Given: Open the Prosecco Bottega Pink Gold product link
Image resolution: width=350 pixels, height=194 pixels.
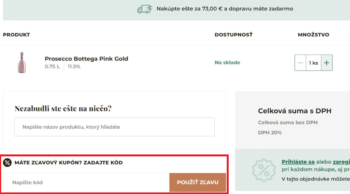Looking at the screenshot, I should (86, 59).
